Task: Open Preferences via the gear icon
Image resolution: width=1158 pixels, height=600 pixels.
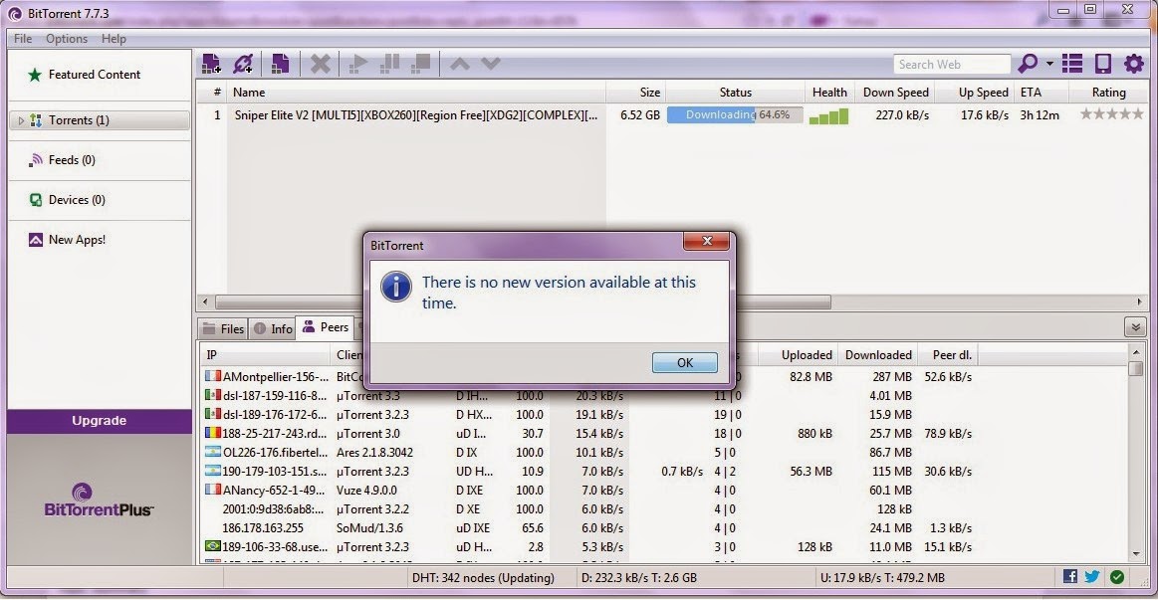Action: pos(1134,64)
